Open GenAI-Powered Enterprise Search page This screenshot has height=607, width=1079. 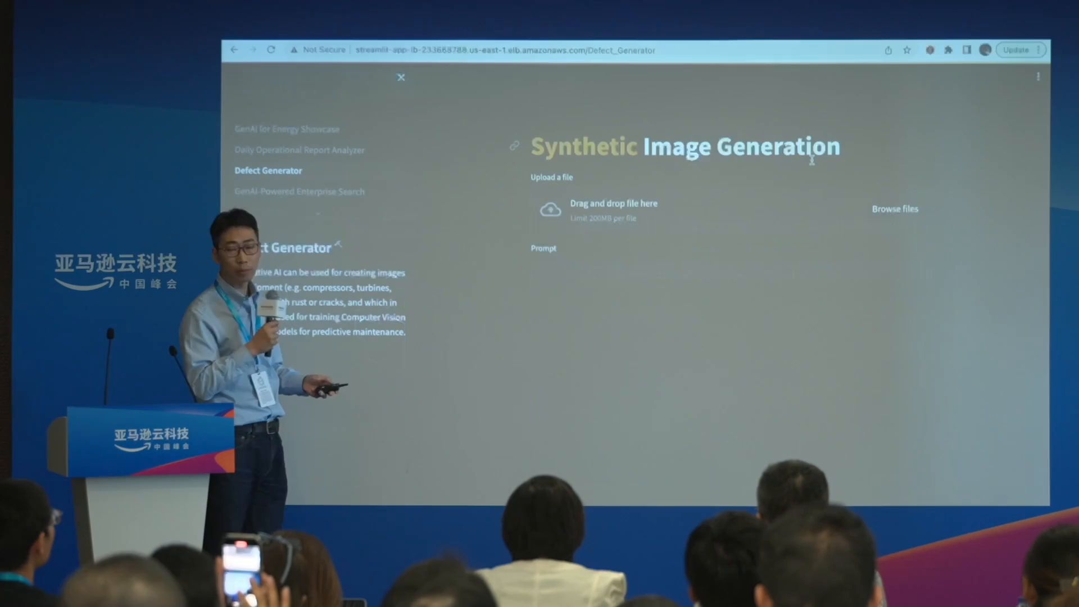[299, 192]
